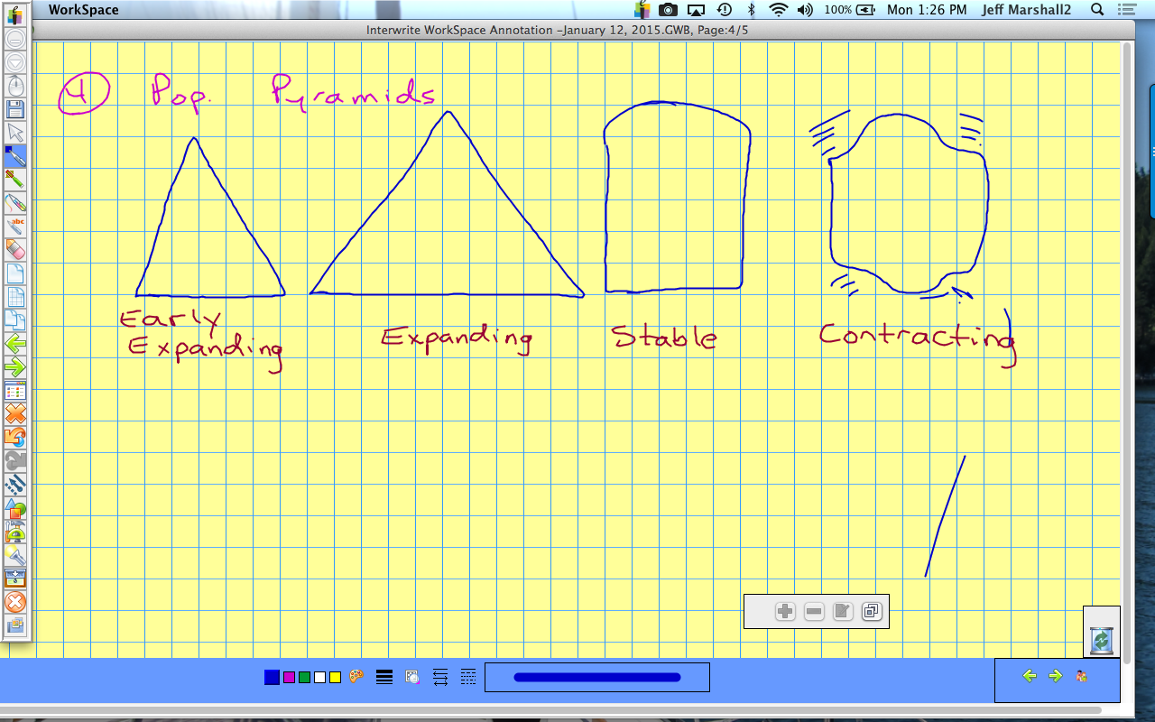1155x722 pixels.
Task: Click the battery 100% indicator
Action: [x=849, y=10]
